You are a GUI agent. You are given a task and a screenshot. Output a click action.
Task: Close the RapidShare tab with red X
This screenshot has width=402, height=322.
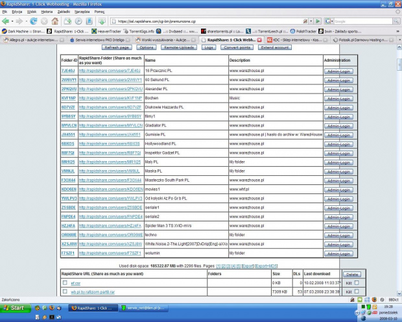(x=259, y=40)
